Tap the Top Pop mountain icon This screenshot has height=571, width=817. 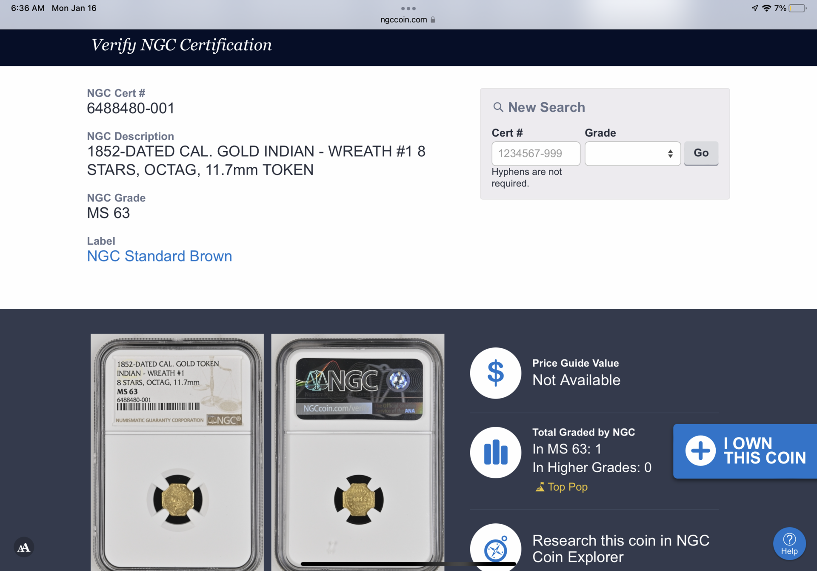540,487
